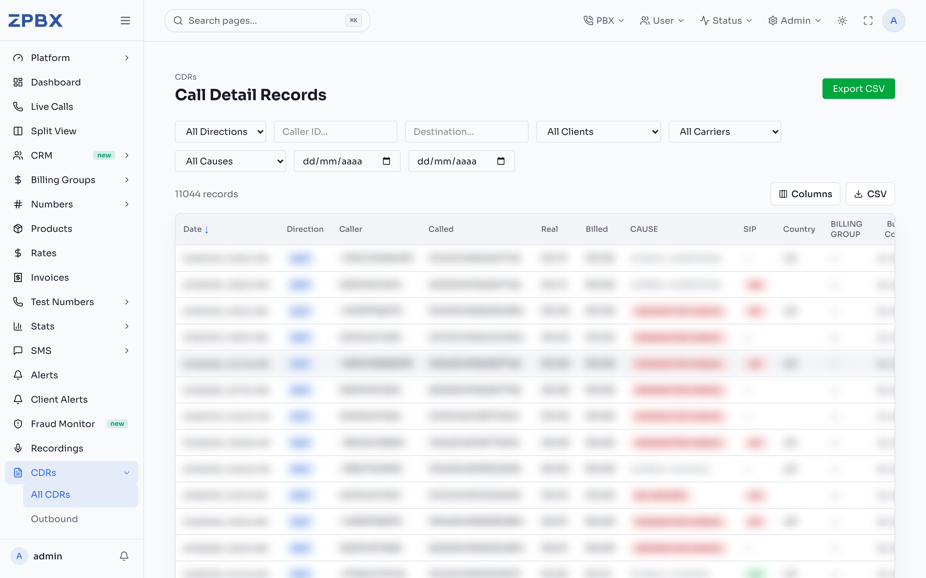The image size is (926, 578).
Task: Collapse CDRs submenu chevron
Action: point(127,472)
